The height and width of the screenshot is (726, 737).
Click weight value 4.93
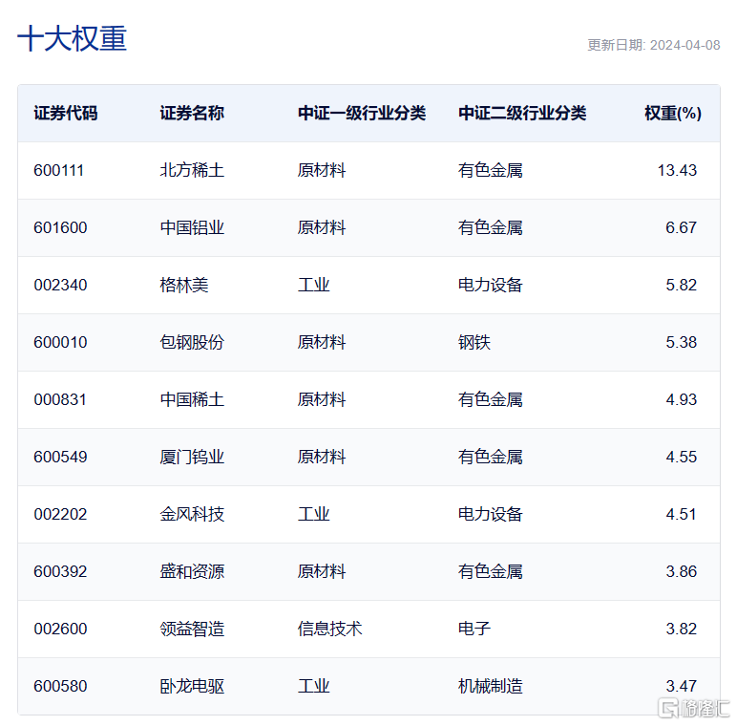tap(681, 399)
